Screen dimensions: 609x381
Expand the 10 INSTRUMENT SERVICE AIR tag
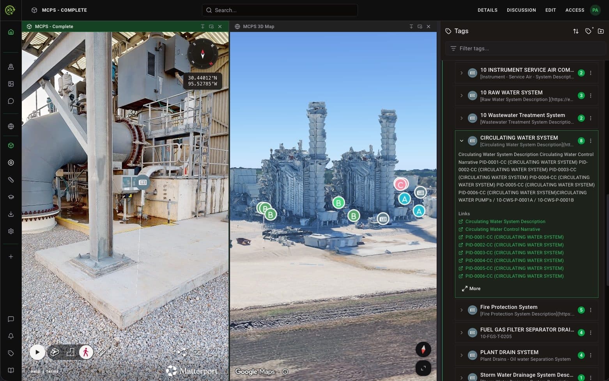coord(462,73)
